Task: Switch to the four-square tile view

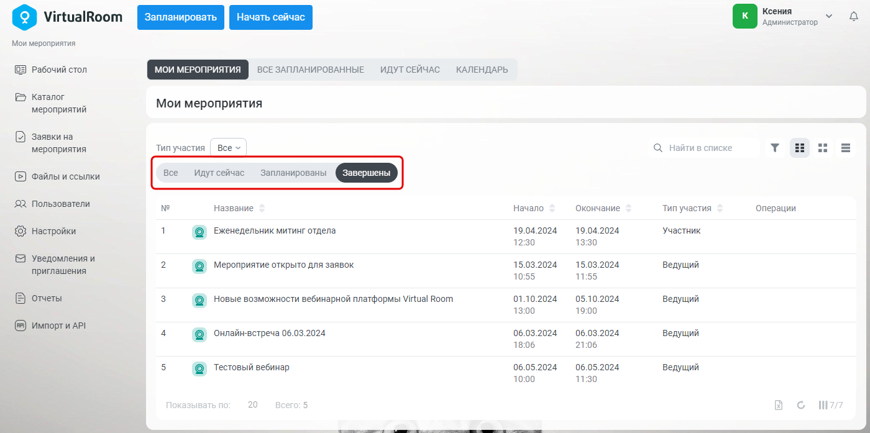Action: pyautogui.click(x=823, y=148)
